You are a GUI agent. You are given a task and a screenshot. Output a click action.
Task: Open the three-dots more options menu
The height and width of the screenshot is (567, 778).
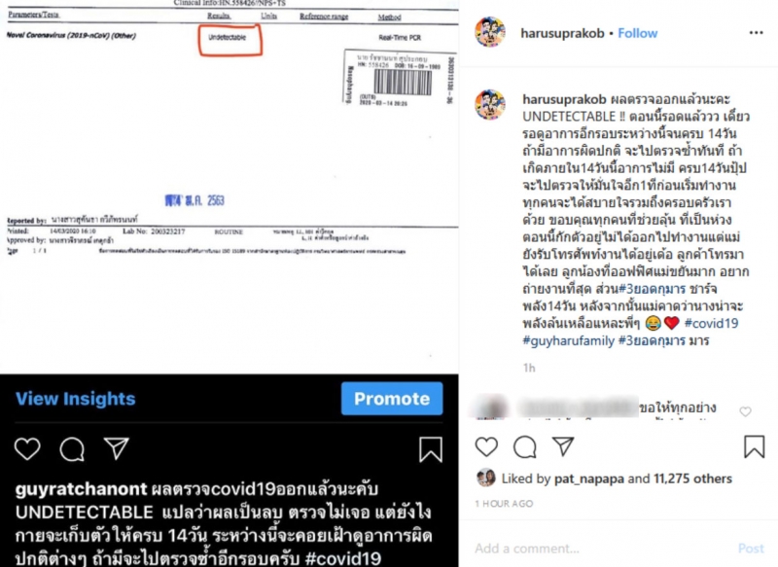[756, 33]
